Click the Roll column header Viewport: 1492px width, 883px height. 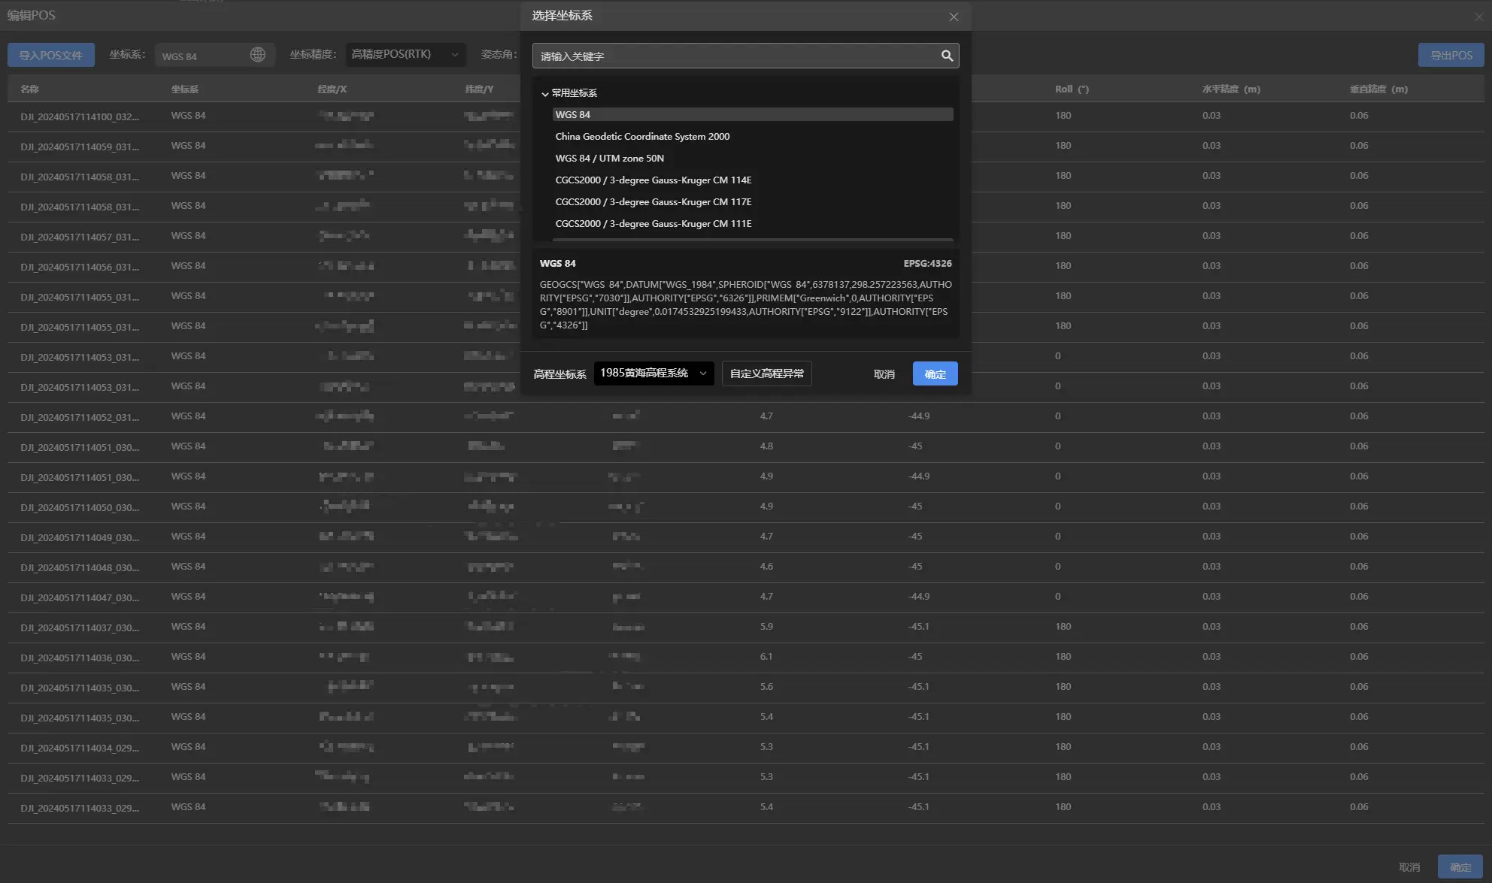pos(1071,89)
